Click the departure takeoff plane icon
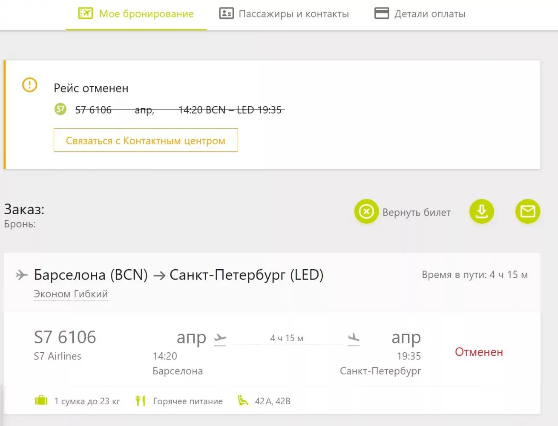The height and width of the screenshot is (426, 558). click(220, 339)
